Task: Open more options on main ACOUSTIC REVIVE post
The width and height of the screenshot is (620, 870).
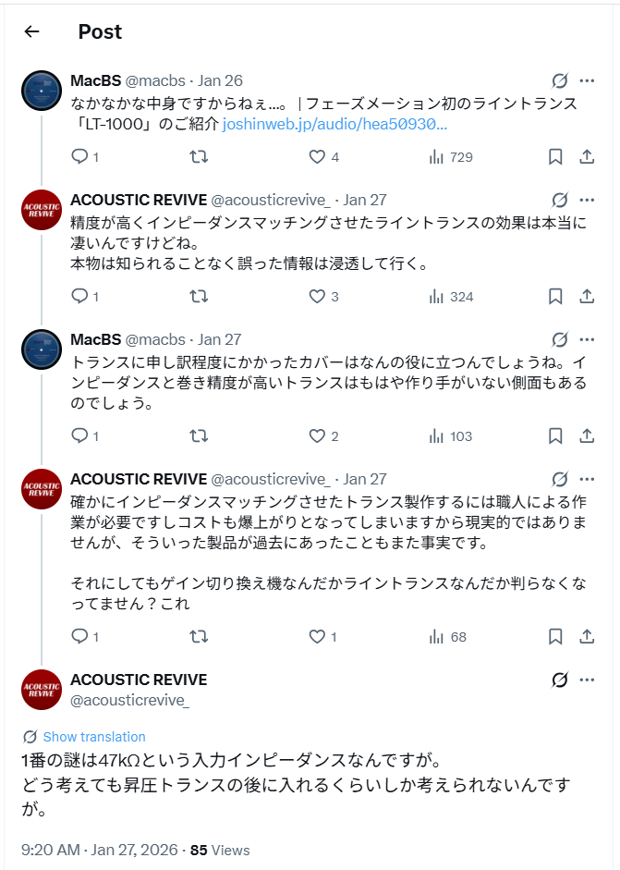Action: pos(587,680)
